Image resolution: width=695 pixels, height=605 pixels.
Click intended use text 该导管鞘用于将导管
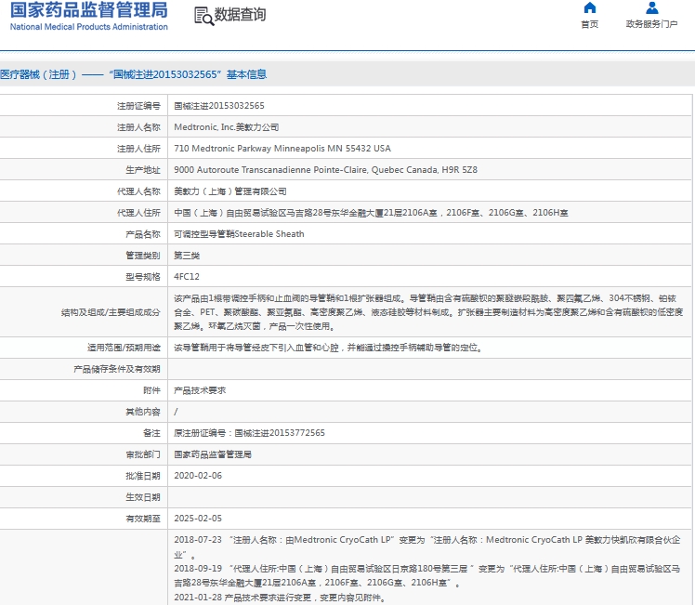328,348
